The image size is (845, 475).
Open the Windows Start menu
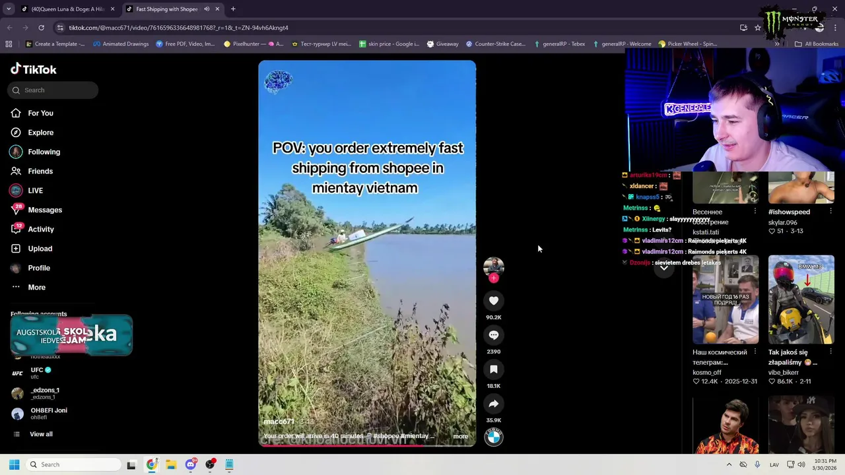click(x=14, y=464)
